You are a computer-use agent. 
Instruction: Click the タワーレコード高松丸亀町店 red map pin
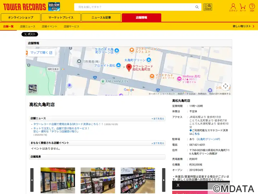[129, 68]
